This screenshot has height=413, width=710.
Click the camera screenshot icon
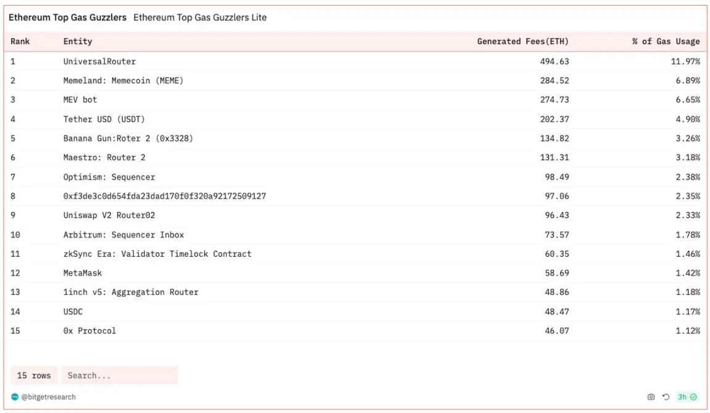[x=651, y=397]
